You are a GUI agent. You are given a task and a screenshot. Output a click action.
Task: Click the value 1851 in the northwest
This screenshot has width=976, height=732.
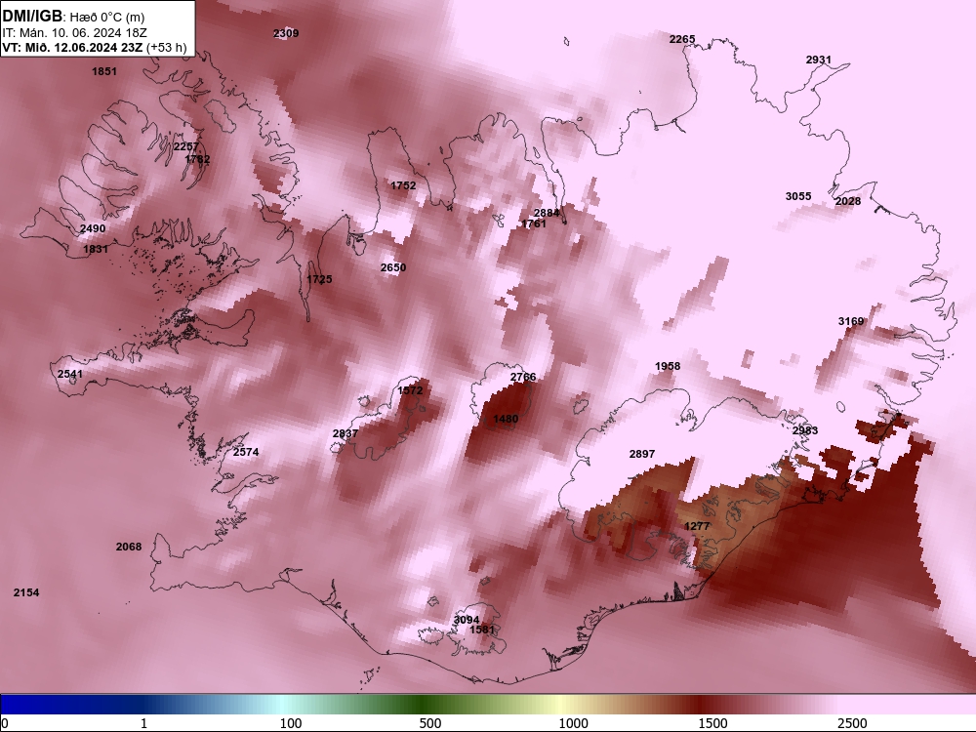tap(104, 71)
